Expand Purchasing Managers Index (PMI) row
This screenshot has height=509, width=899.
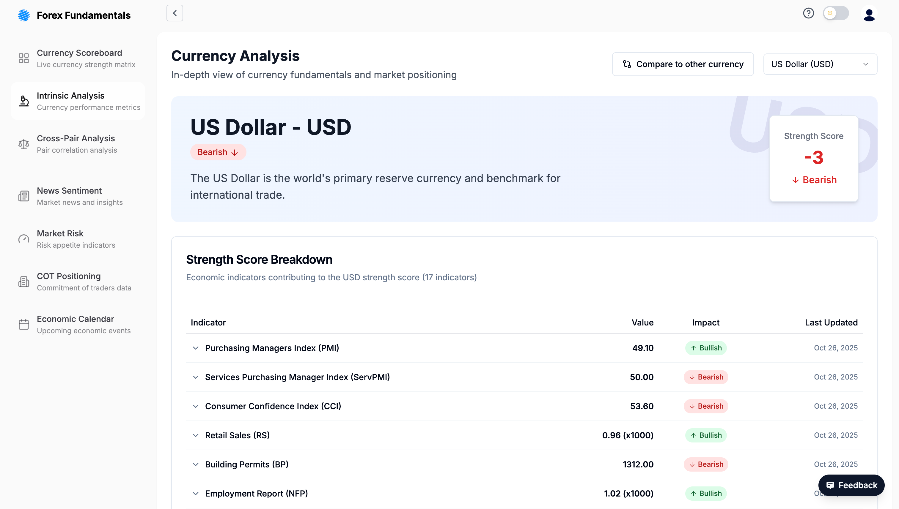(x=196, y=348)
